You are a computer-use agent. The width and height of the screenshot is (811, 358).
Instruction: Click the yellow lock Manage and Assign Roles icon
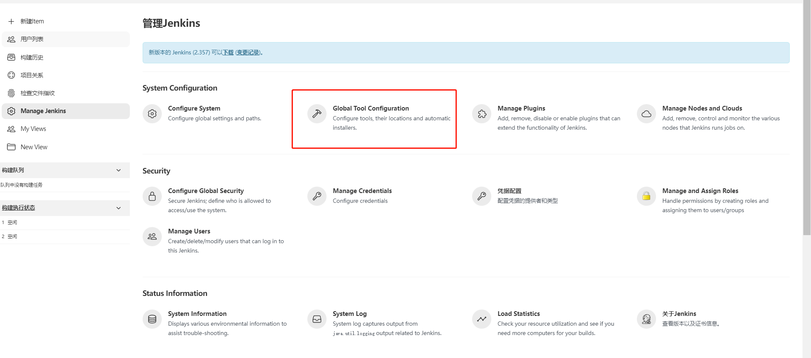click(647, 196)
